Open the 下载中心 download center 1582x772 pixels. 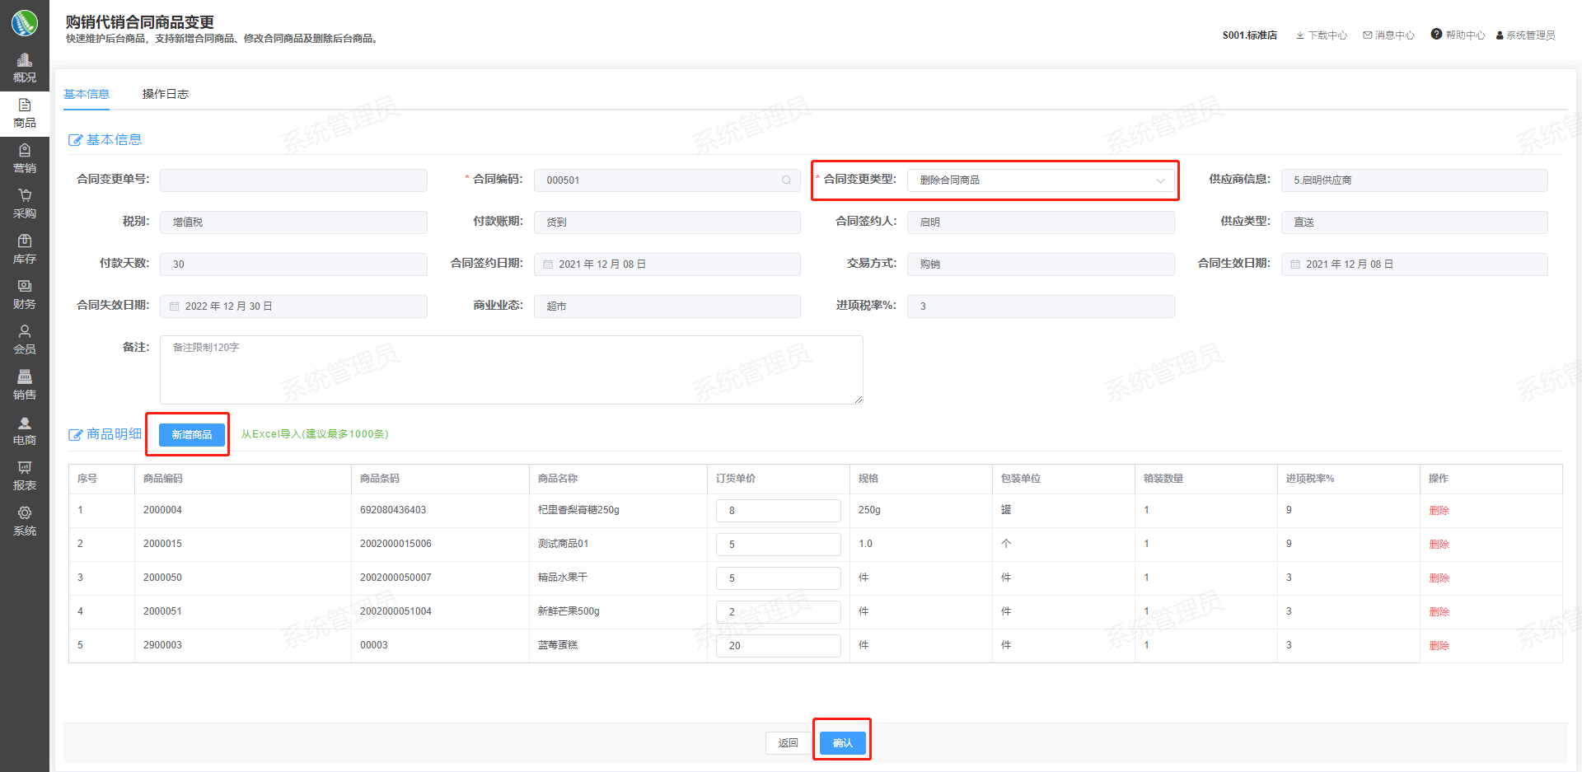click(1322, 35)
